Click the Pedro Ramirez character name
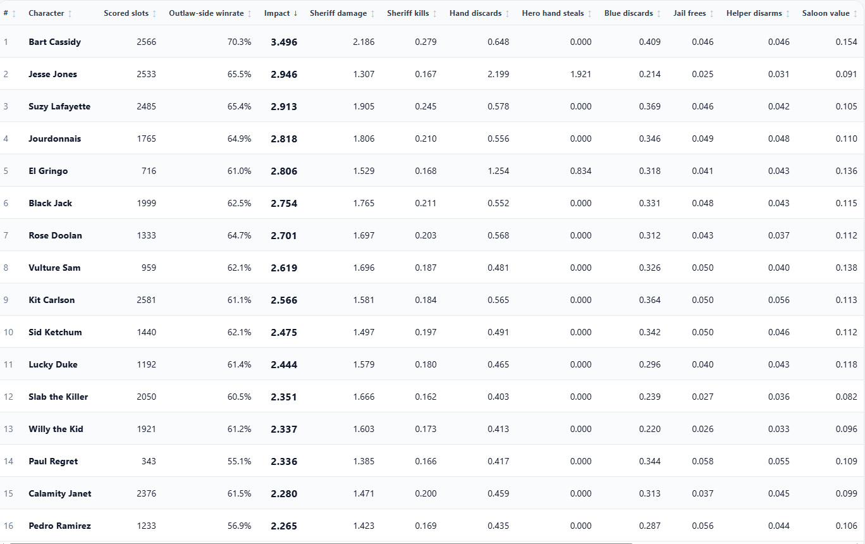 (59, 526)
